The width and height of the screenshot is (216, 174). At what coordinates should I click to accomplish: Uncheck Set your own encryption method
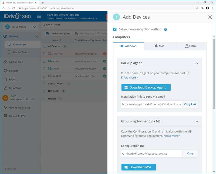(x=114, y=29)
